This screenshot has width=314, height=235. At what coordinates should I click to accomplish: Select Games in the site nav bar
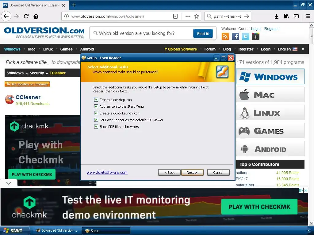coord(66,49)
